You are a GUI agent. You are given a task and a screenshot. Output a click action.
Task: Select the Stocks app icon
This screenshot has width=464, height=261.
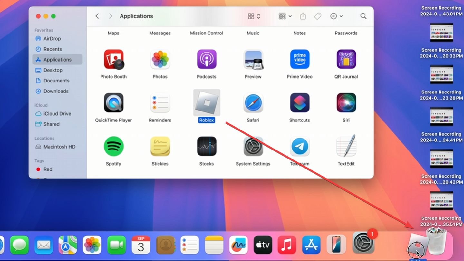pos(207,146)
